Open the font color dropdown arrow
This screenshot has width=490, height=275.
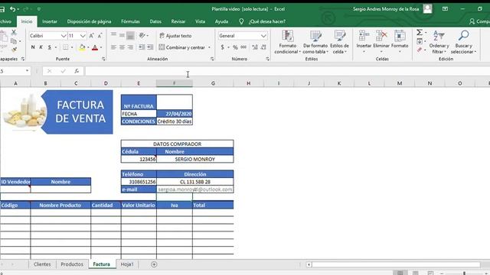tap(101, 47)
